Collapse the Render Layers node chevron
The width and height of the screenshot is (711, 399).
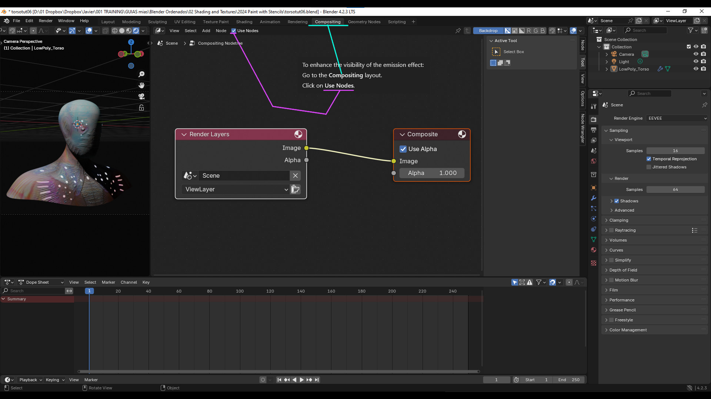[x=184, y=134]
